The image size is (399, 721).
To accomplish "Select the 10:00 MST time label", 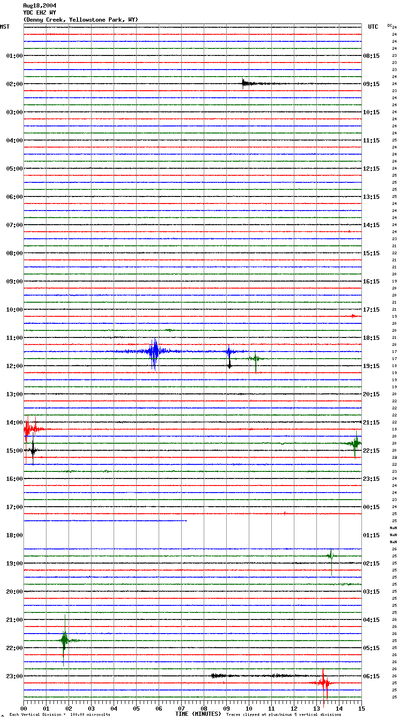I will coord(15,310).
